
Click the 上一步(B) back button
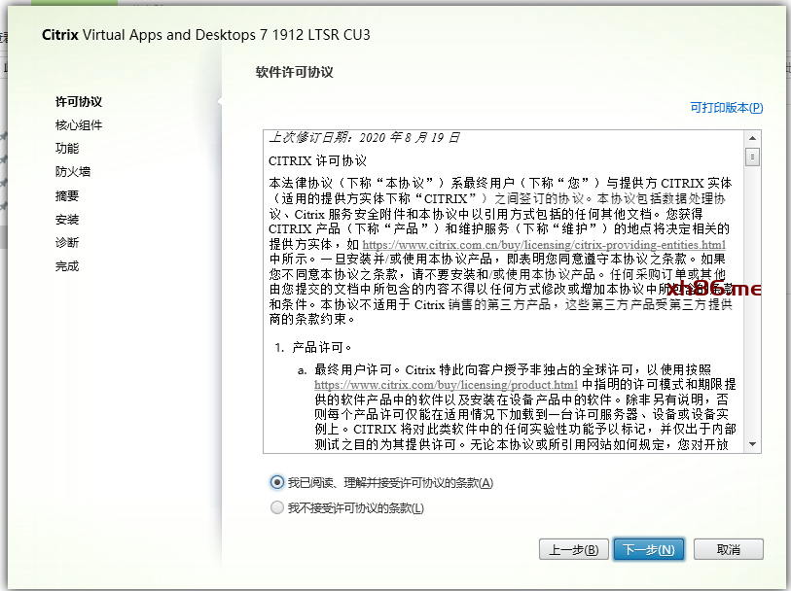pos(574,549)
